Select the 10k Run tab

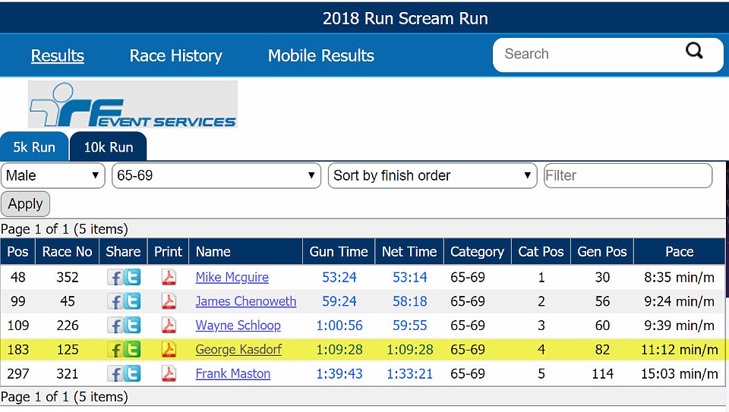pos(108,147)
